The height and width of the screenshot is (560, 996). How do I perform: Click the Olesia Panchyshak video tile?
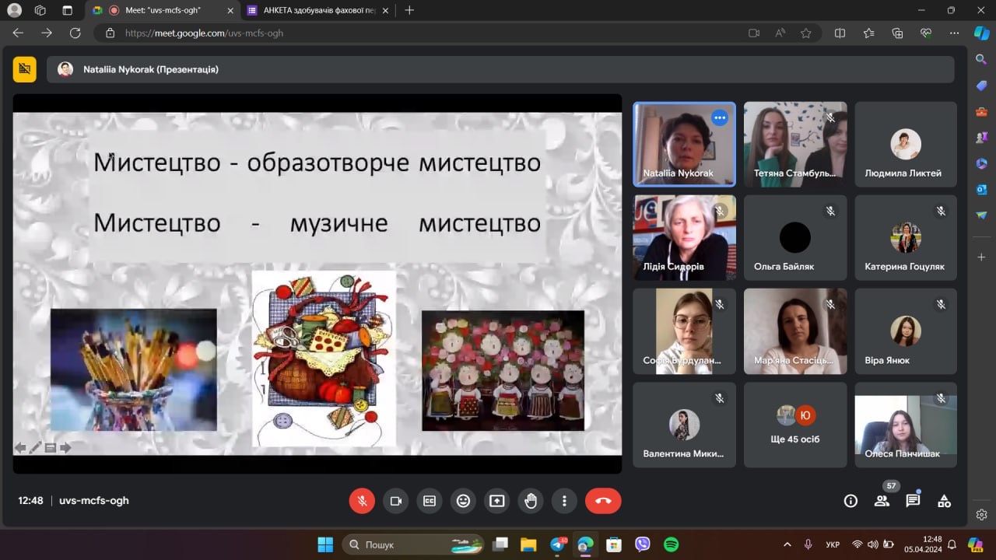(x=906, y=425)
